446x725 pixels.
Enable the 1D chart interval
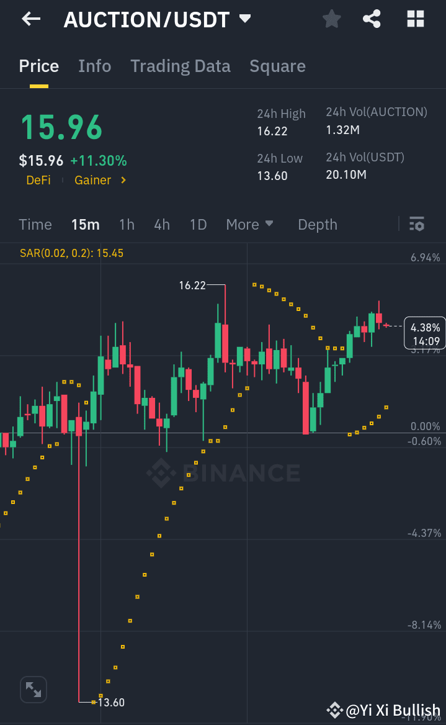coord(198,225)
